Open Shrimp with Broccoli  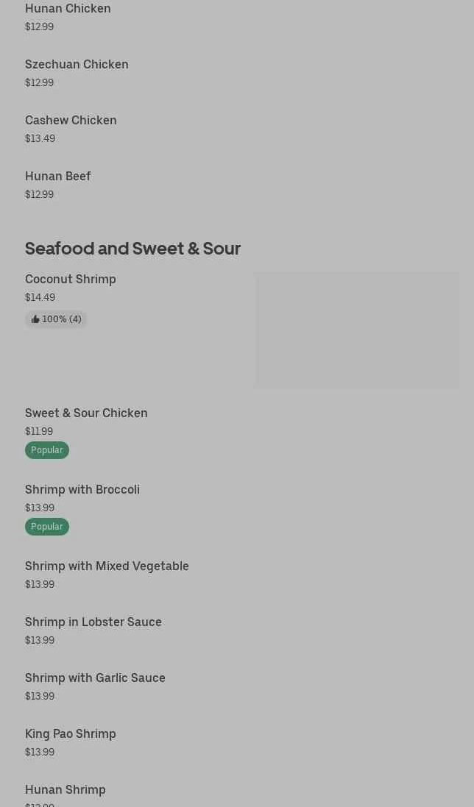[82, 490]
